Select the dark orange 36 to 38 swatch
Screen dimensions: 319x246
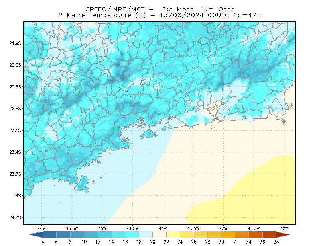270,235
